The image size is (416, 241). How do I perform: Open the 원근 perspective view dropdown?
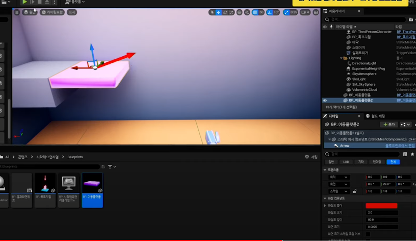(x=30, y=12)
